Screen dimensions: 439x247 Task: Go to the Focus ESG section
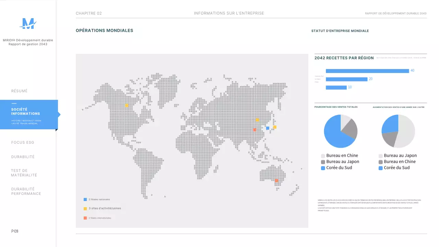(x=23, y=142)
